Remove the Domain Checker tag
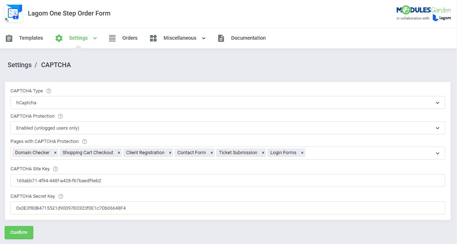This screenshot has height=244, width=457. pos(55,152)
